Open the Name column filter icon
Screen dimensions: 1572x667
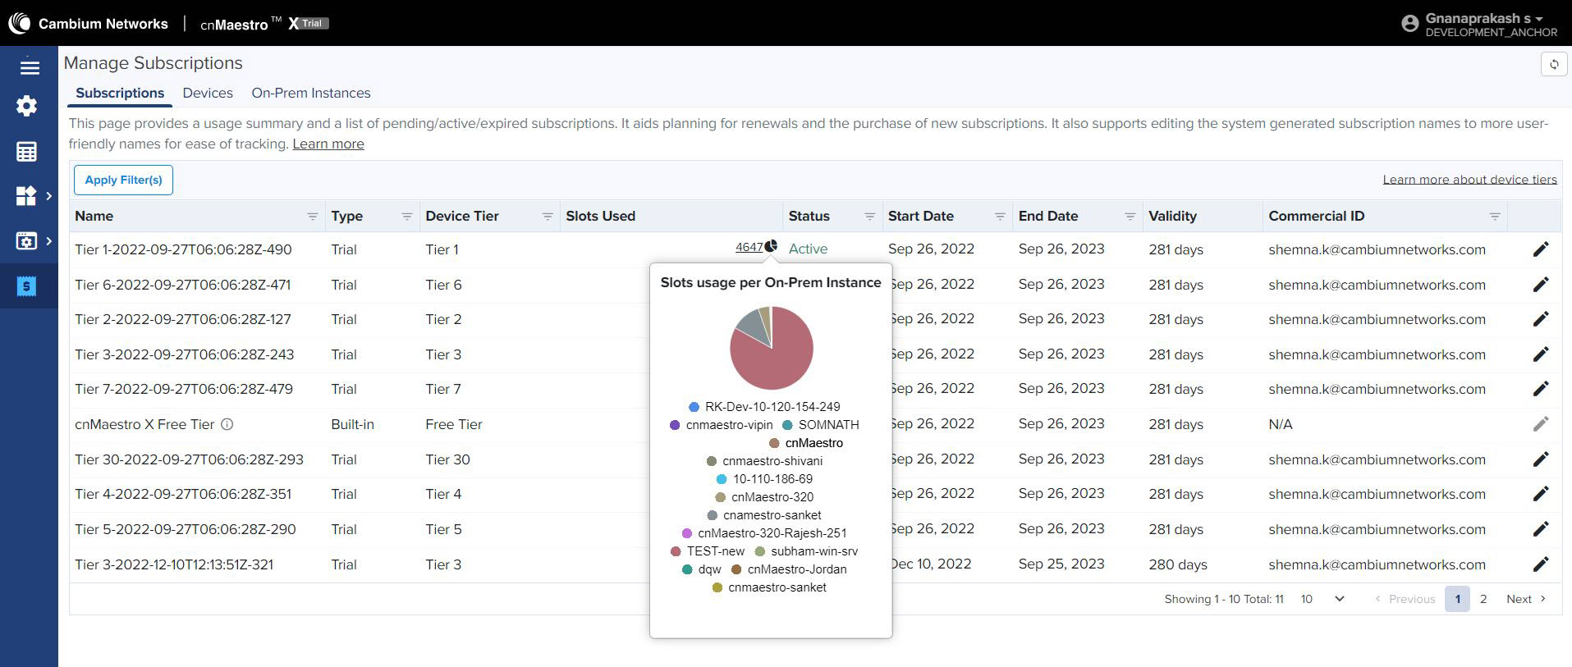(x=312, y=217)
